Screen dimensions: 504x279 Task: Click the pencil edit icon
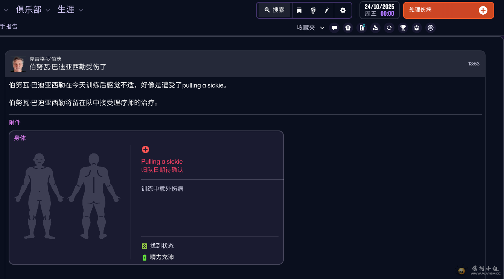[x=327, y=10]
